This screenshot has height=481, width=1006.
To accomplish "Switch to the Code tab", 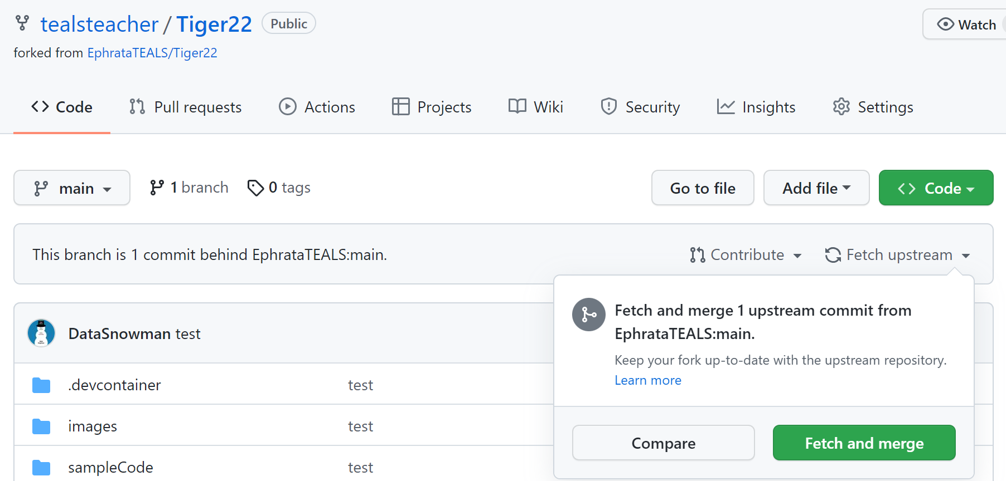I will point(62,107).
